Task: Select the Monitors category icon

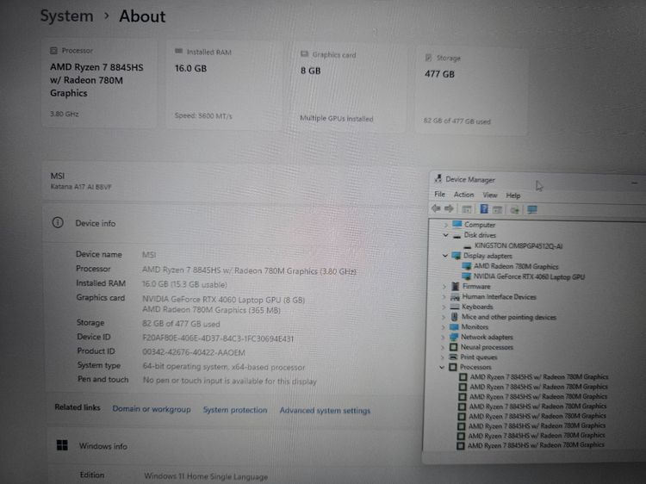Action: pos(454,326)
